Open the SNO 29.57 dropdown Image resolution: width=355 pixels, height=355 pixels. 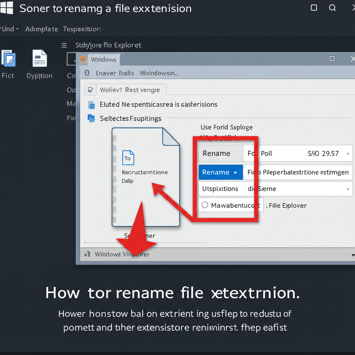[x=348, y=153]
